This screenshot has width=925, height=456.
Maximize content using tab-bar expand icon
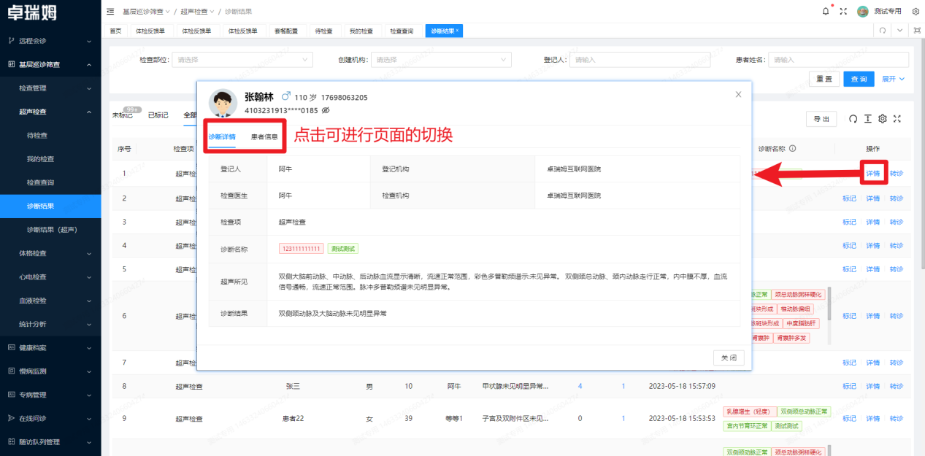coord(917,31)
